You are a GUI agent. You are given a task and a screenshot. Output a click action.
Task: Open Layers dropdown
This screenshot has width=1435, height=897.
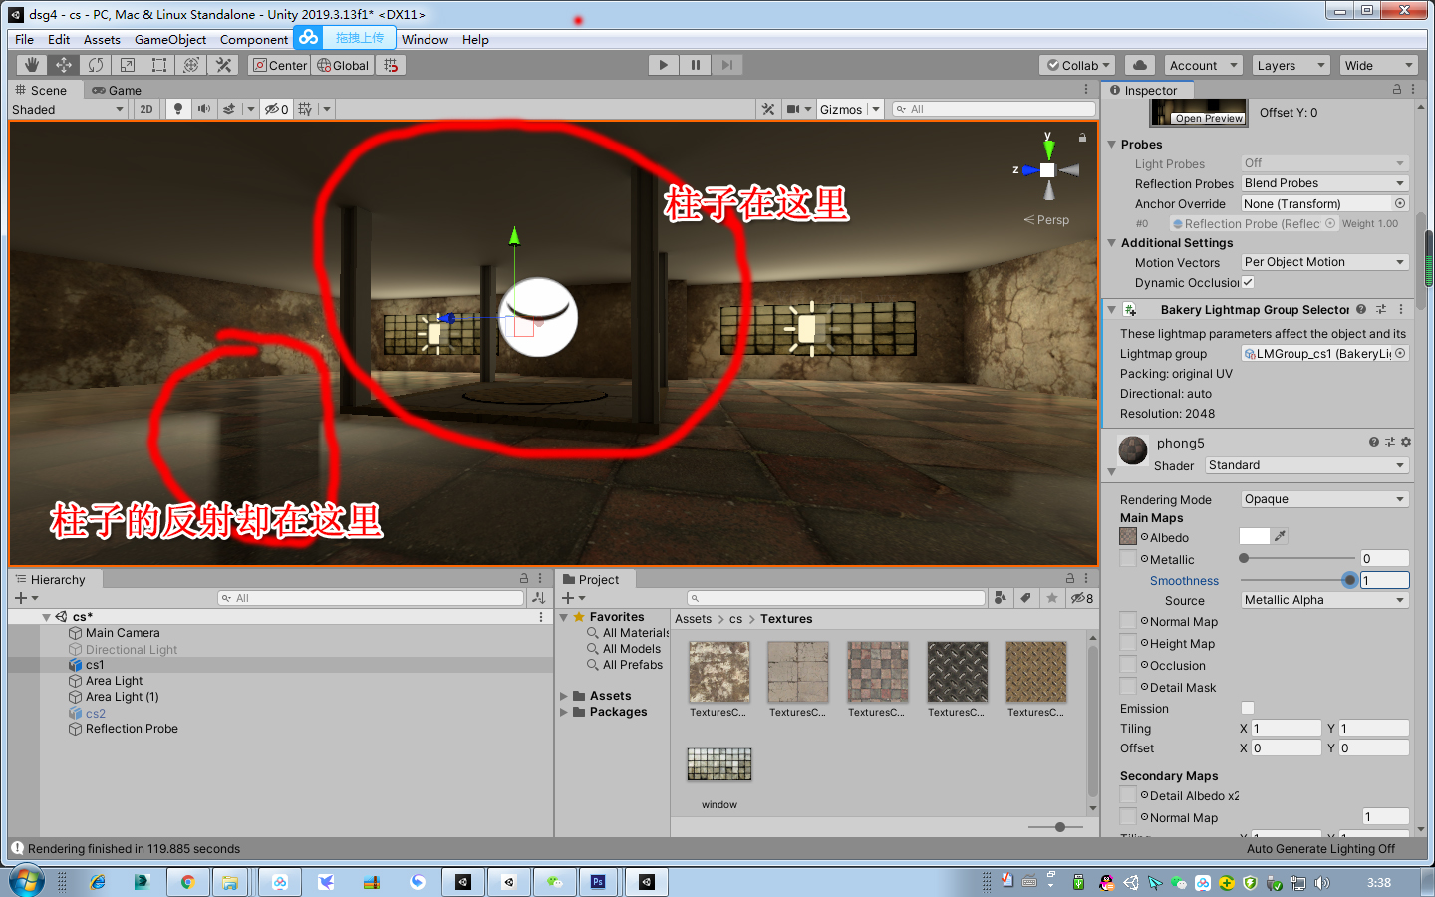(x=1291, y=65)
